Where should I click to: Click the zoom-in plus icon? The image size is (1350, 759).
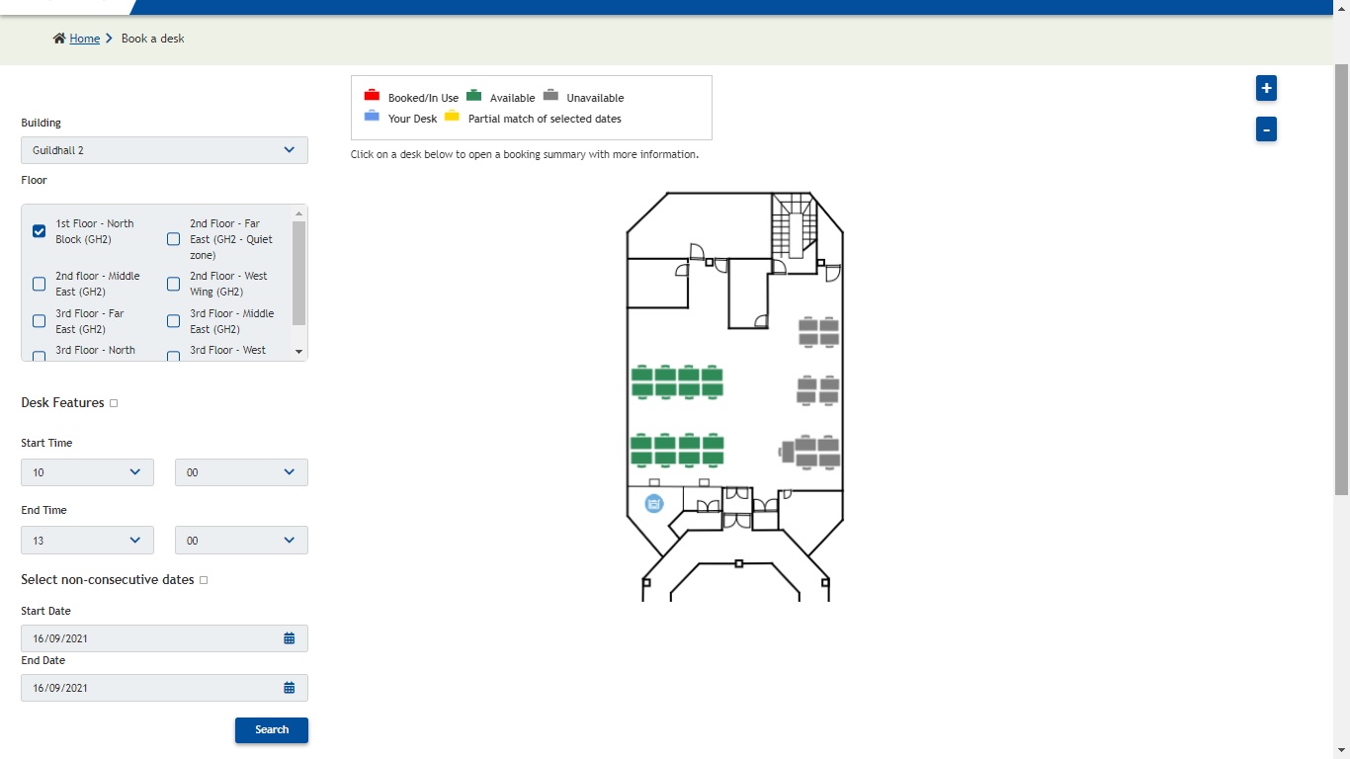point(1266,88)
